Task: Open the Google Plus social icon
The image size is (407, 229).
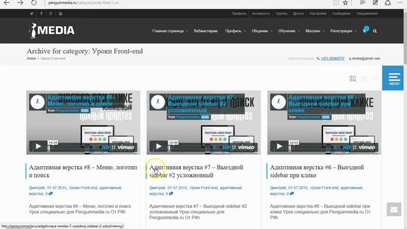Action: tap(51, 13)
